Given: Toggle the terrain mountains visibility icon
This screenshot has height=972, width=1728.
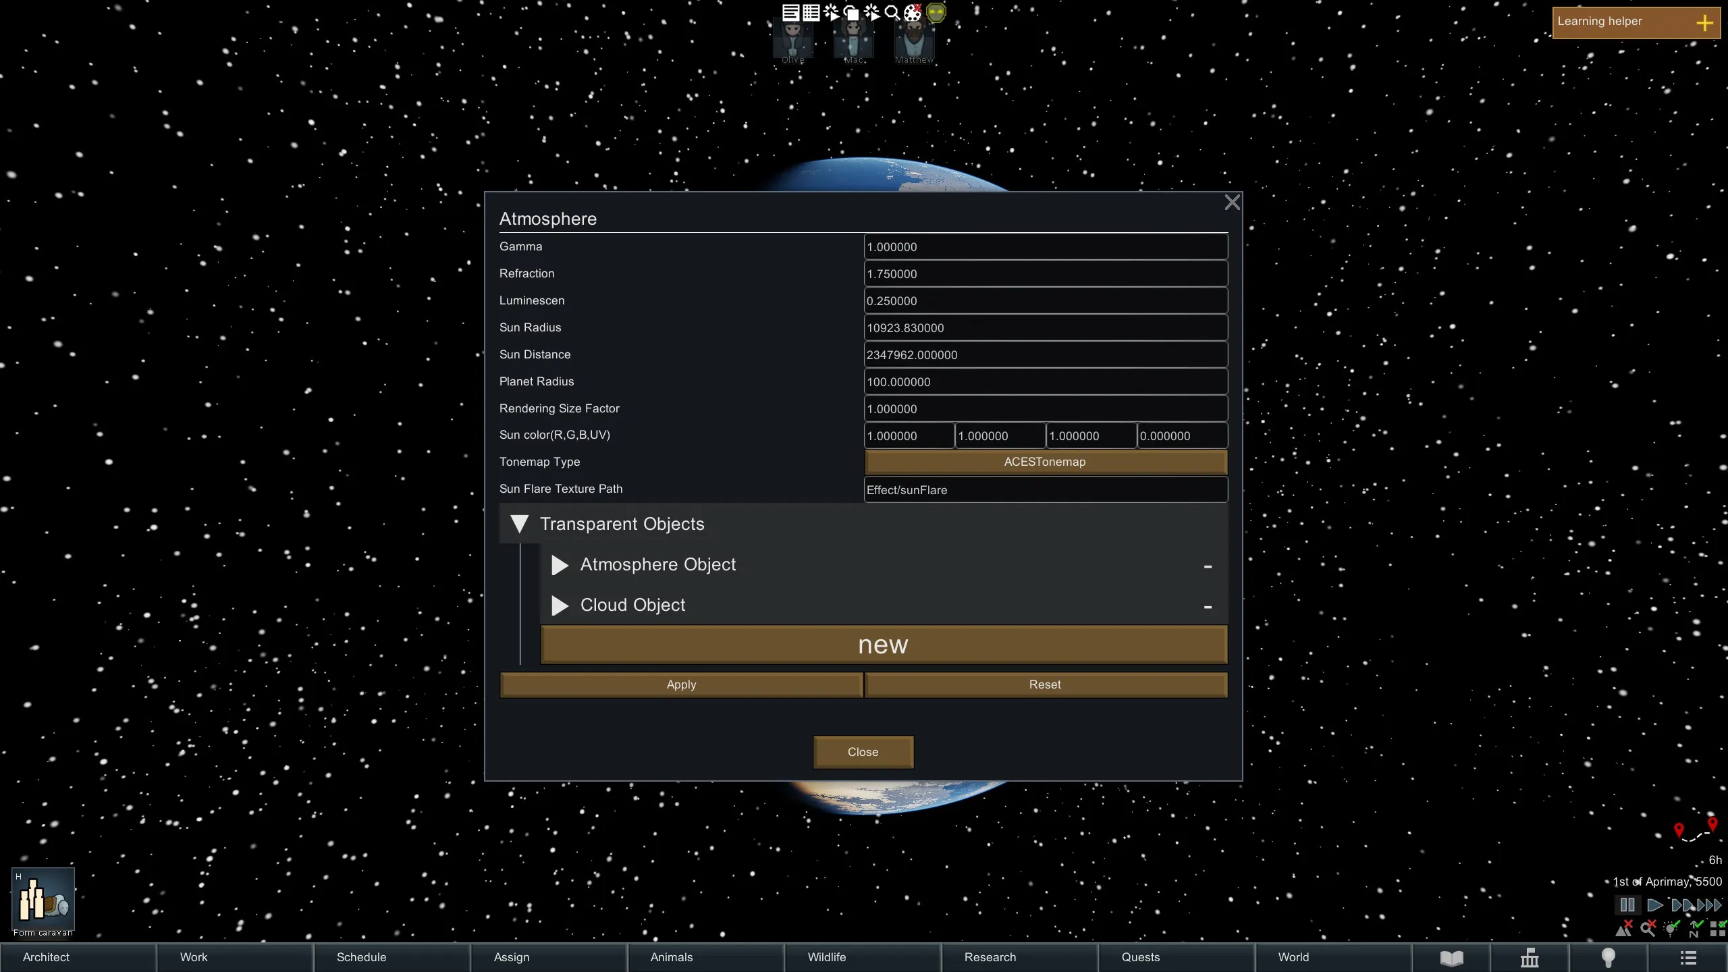Looking at the screenshot, I should tap(1624, 929).
